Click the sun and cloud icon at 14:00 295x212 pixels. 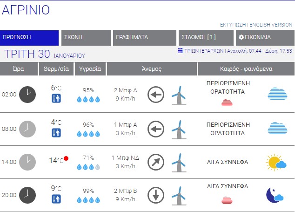[x=276, y=162]
